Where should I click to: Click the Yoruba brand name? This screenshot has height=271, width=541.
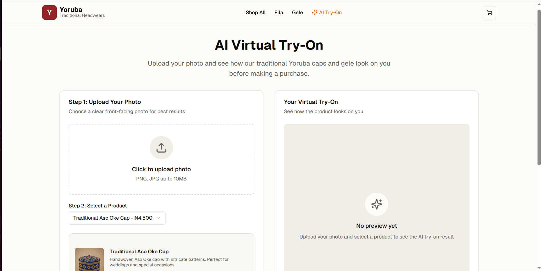click(71, 10)
